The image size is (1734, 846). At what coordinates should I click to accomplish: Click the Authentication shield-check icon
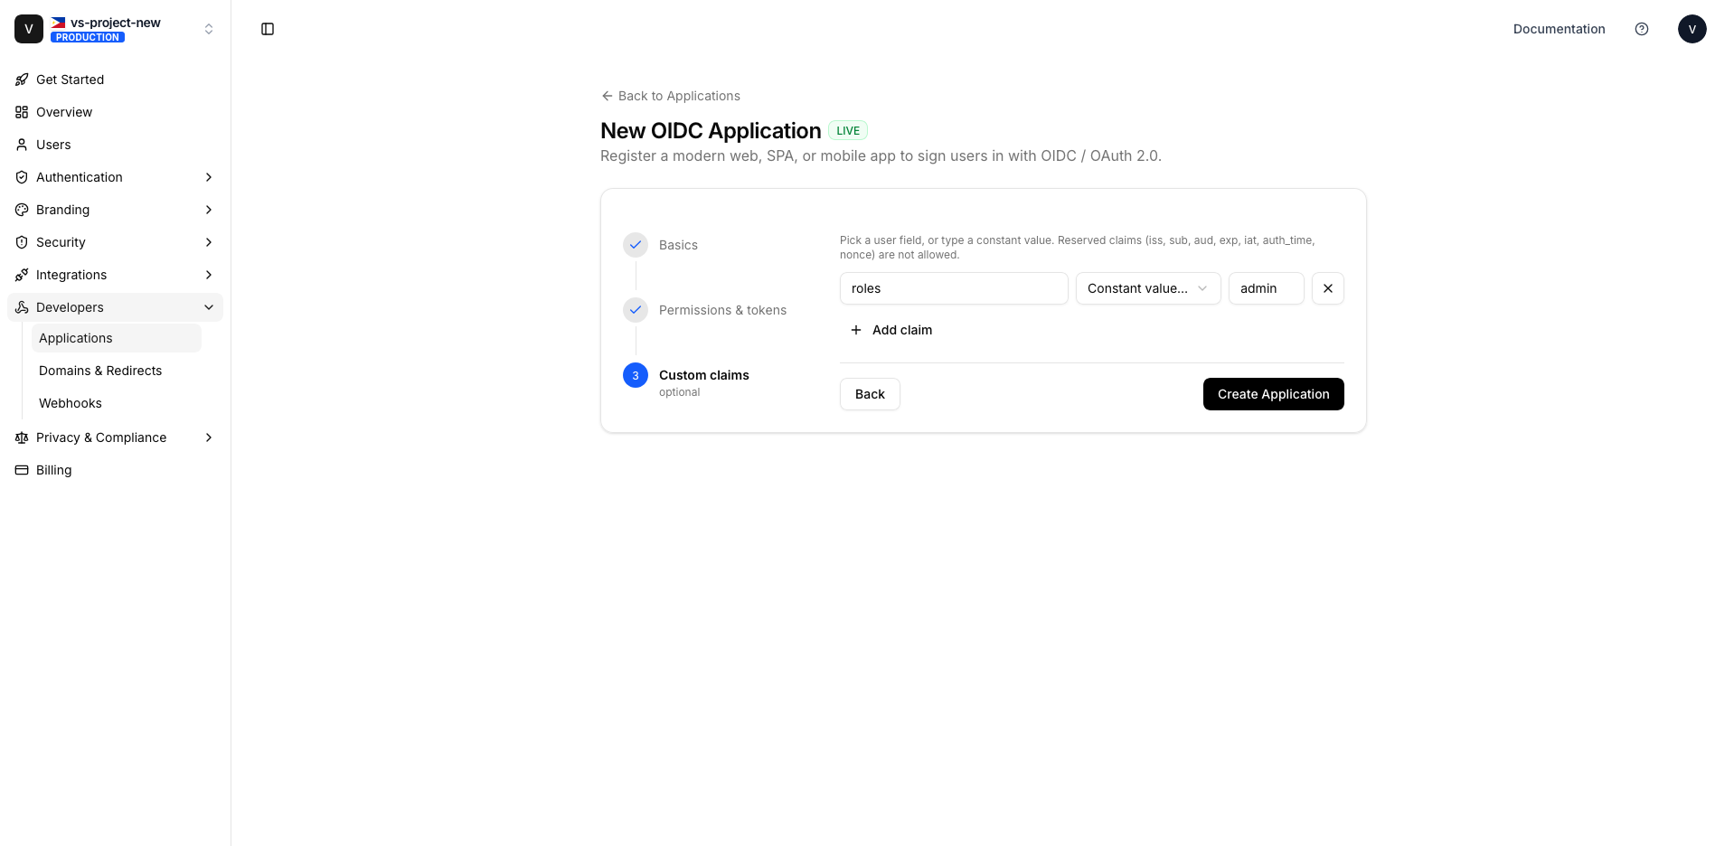22,177
